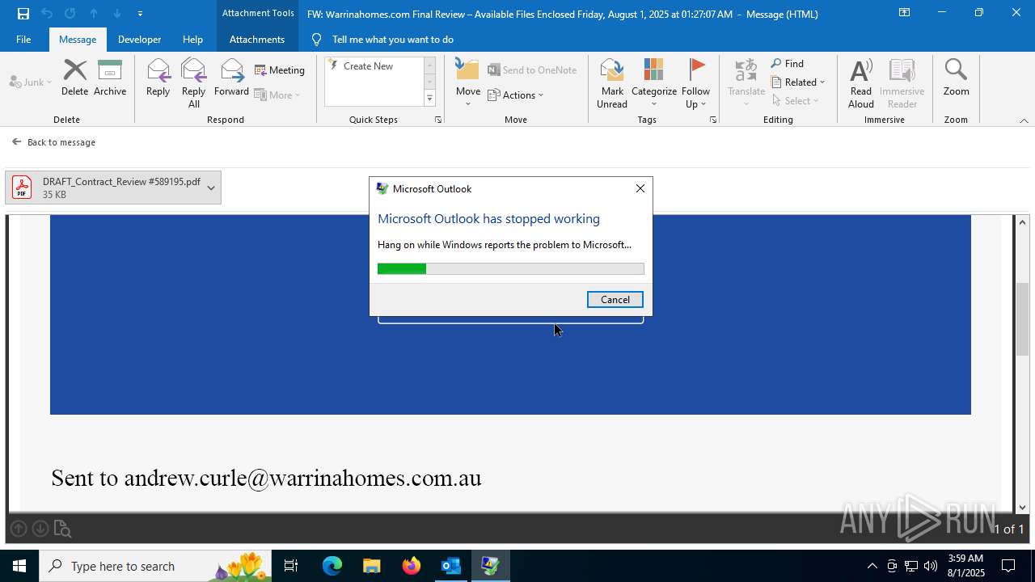Launch Microsoft Edge from taskbar
1035x582 pixels.
tap(332, 566)
